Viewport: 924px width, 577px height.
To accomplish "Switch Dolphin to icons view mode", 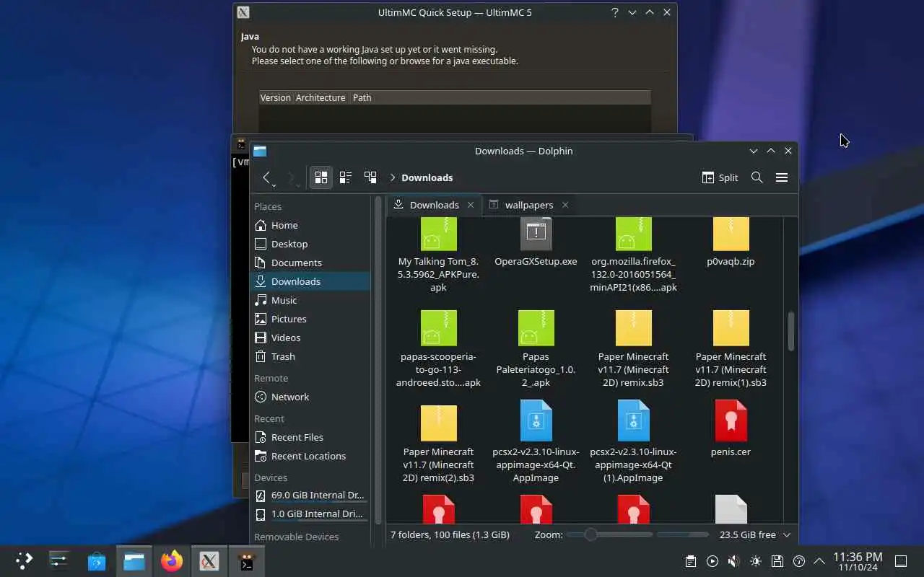I will click(x=321, y=177).
